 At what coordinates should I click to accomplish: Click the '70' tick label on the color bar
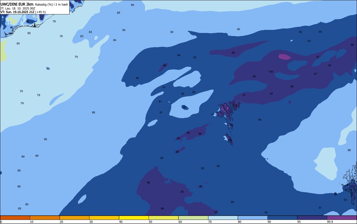[210, 222]
